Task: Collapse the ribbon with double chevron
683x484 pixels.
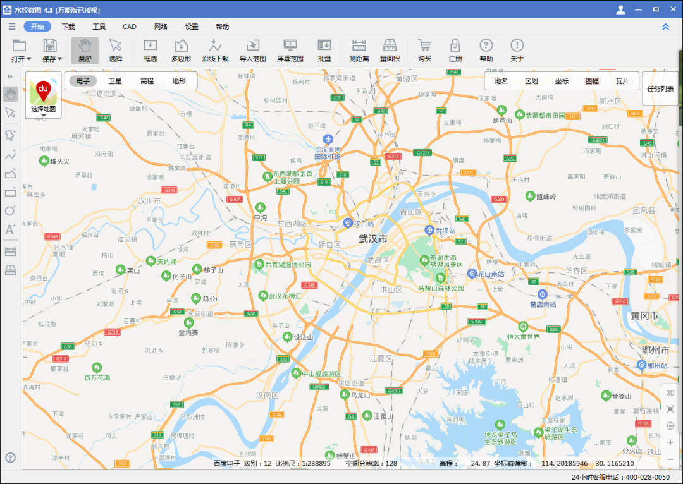Action: [x=665, y=27]
